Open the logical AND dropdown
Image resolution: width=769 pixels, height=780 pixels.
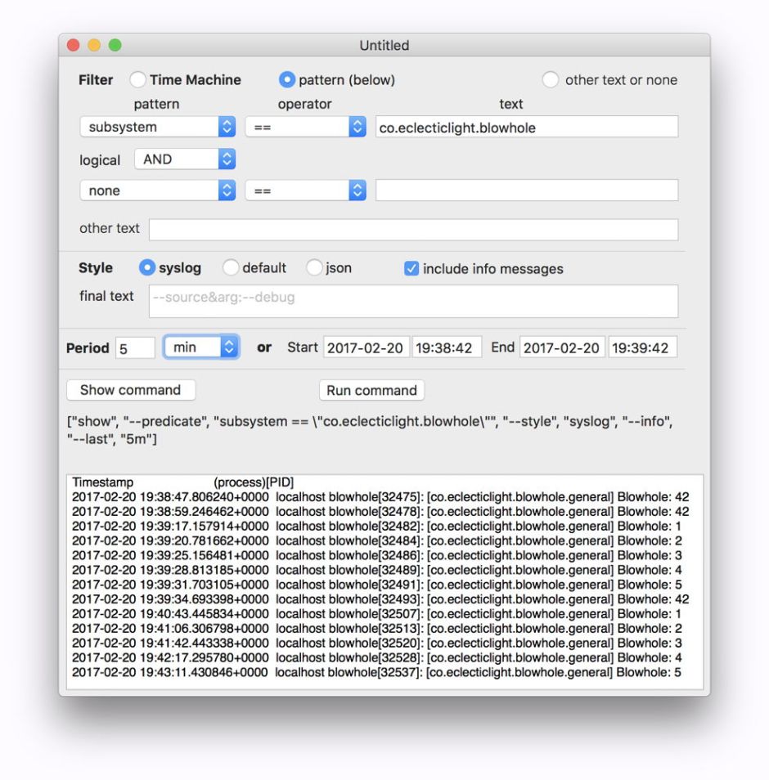185,159
